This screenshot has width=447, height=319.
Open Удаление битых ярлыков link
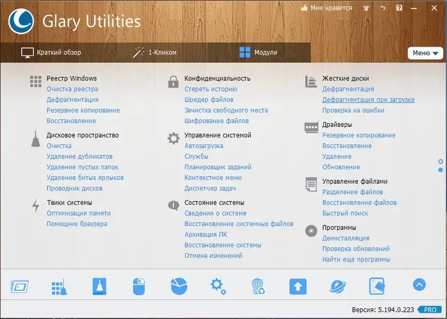85,177
